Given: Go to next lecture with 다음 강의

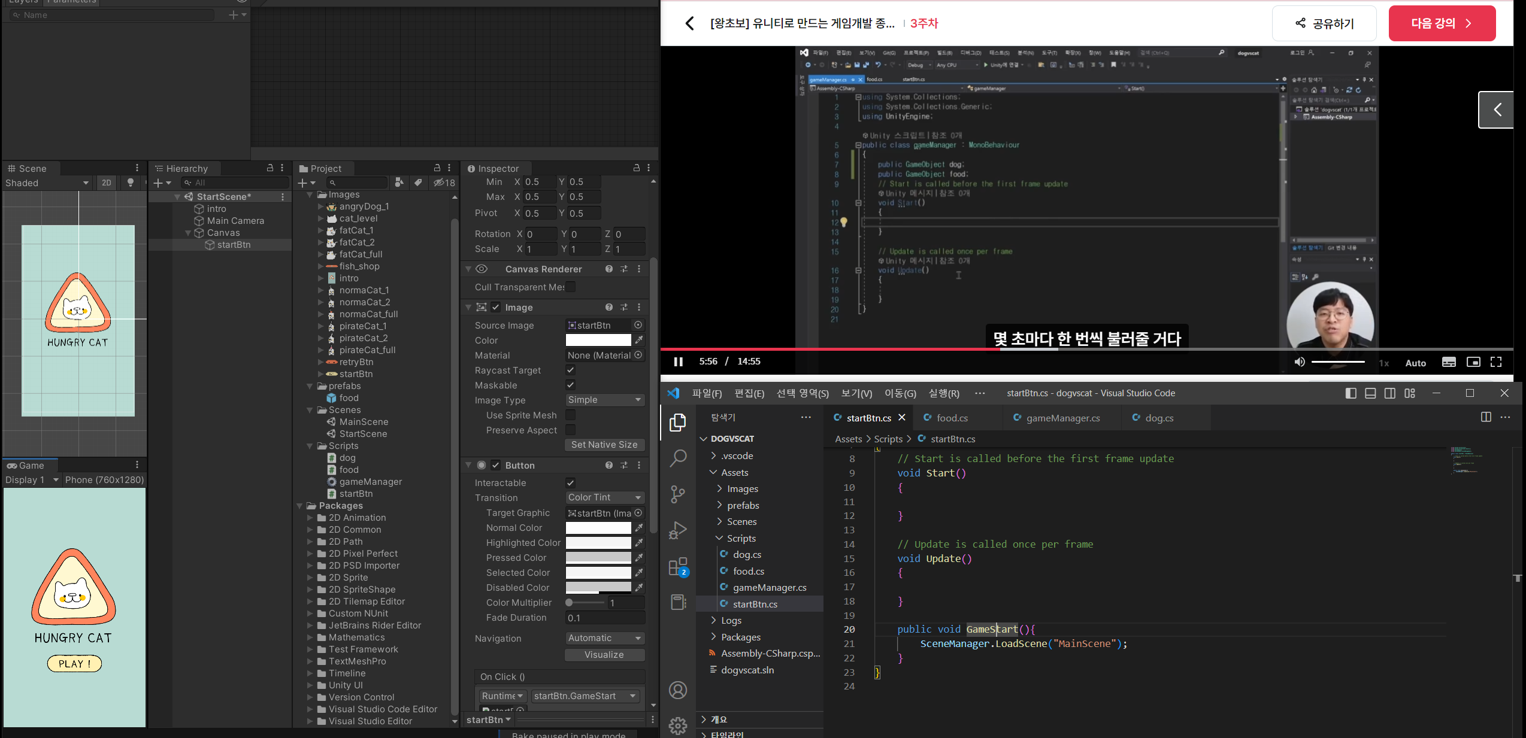Looking at the screenshot, I should (1442, 23).
